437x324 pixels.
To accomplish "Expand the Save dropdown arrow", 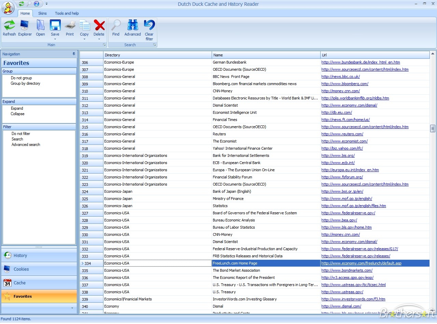I will point(55,39).
